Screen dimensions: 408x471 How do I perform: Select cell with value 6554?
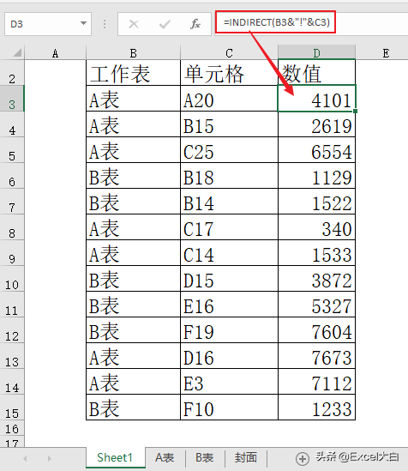click(317, 150)
